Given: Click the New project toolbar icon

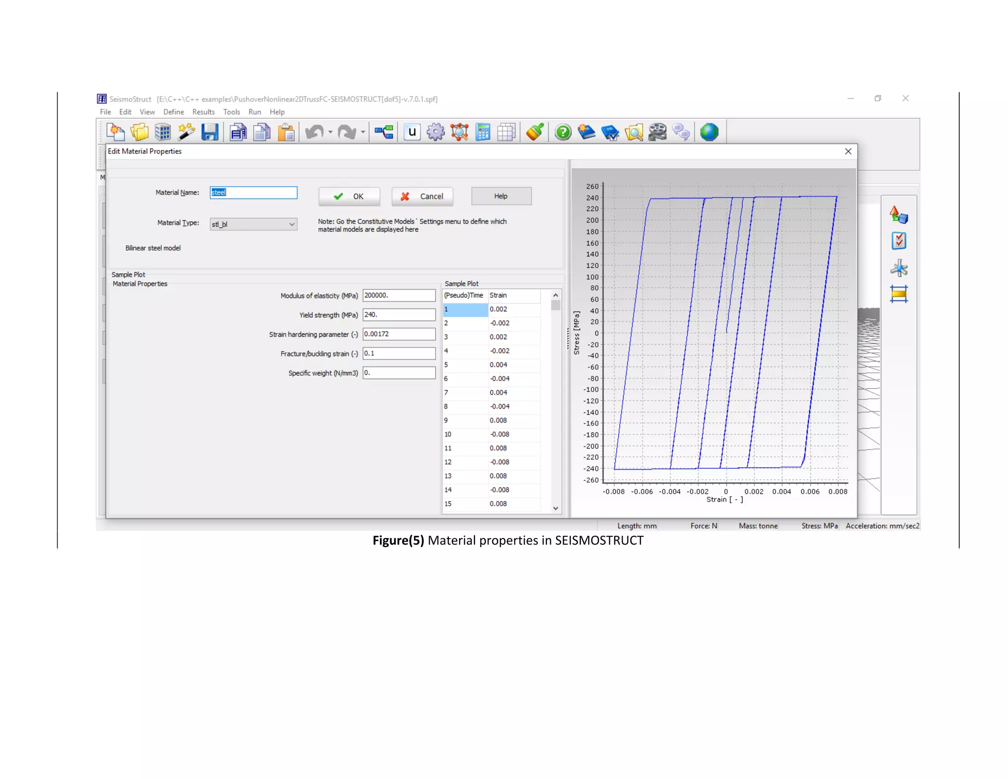Looking at the screenshot, I should (x=115, y=132).
